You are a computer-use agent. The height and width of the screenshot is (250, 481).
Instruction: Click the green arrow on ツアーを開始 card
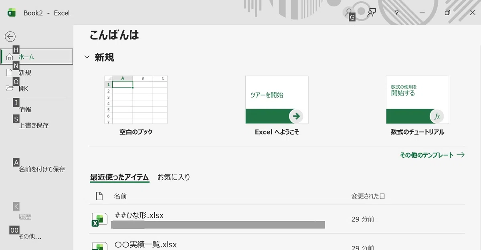click(x=296, y=116)
